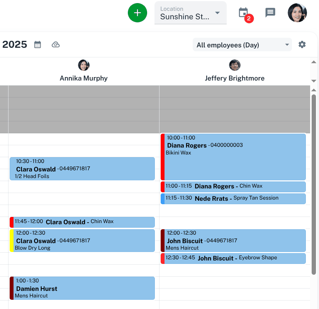
Task: Open the calendar notifications icon with badge
Action: [x=243, y=13]
